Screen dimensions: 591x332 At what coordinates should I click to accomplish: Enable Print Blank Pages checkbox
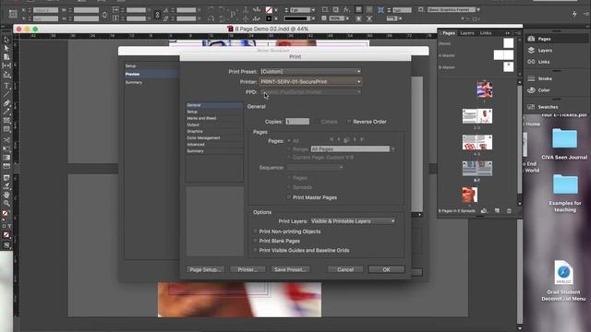pyautogui.click(x=256, y=241)
